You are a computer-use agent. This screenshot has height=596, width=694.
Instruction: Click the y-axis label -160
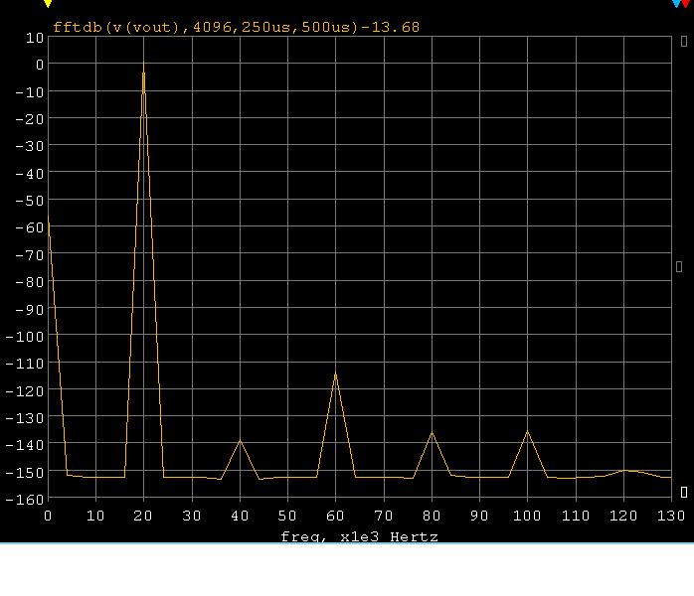25,500
